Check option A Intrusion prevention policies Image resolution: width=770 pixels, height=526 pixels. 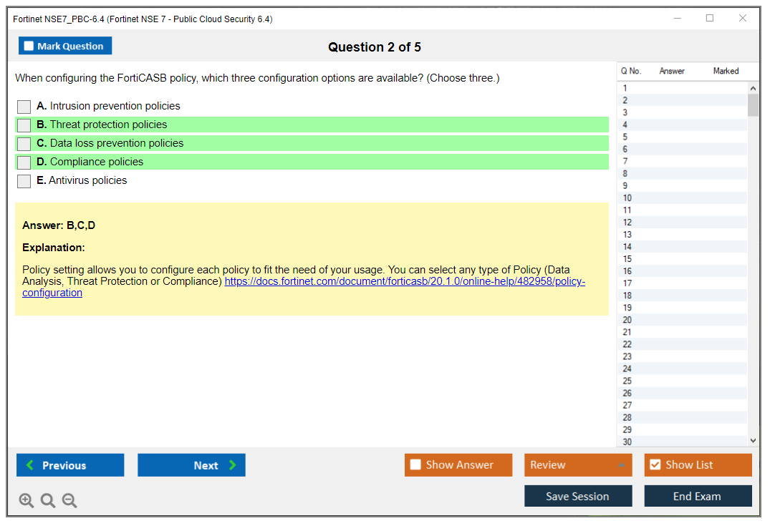coord(24,107)
